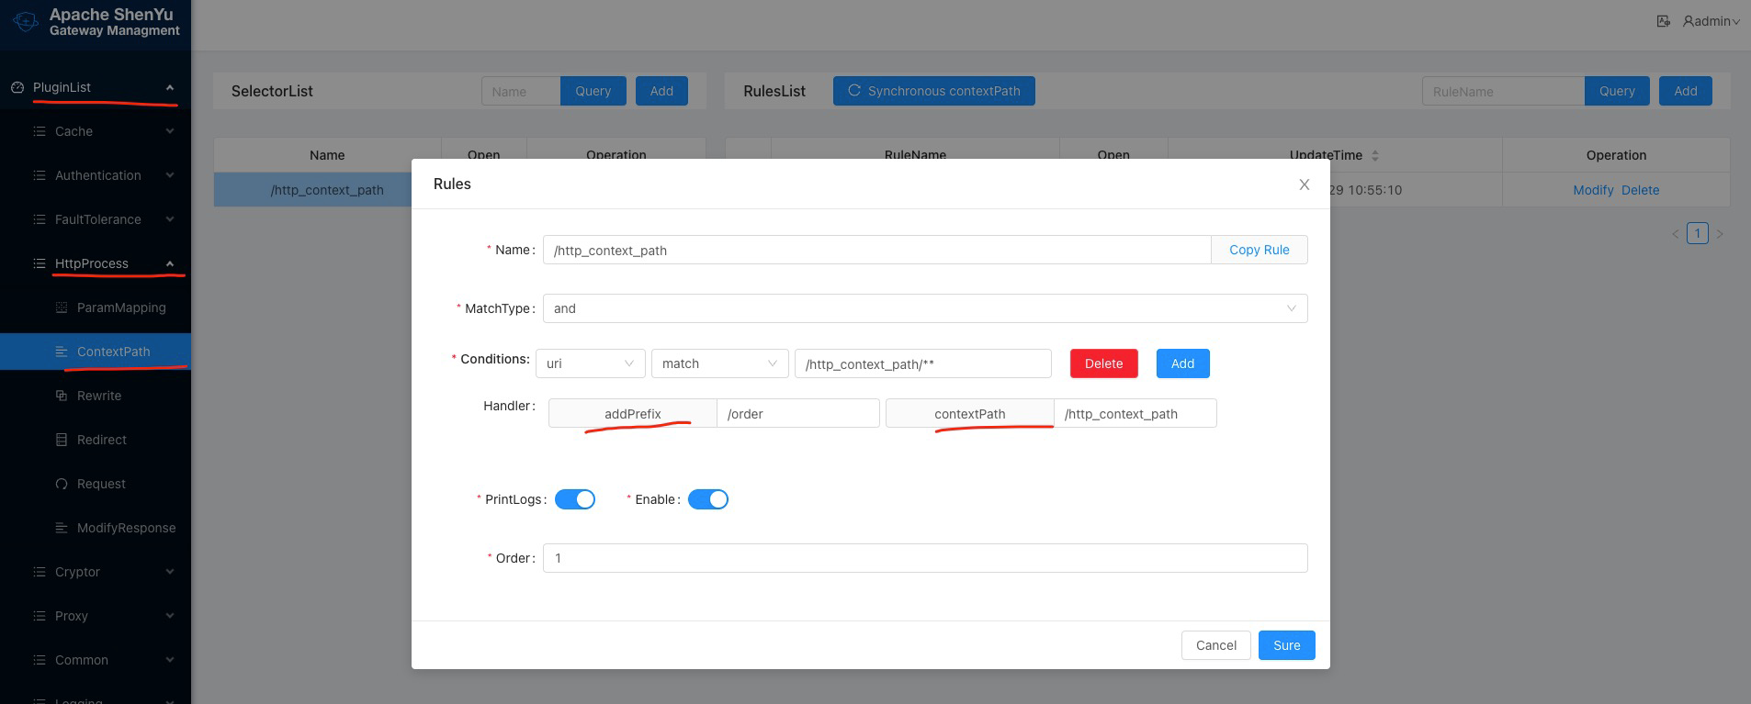Open the match operator dropdown
This screenshot has width=1751, height=704.
click(x=718, y=363)
